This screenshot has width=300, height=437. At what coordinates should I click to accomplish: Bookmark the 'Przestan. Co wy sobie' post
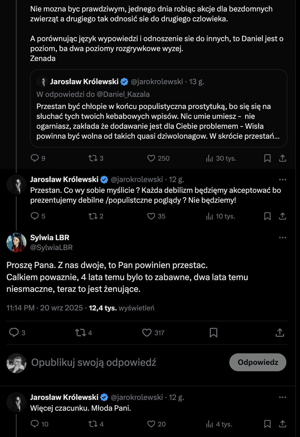267,216
